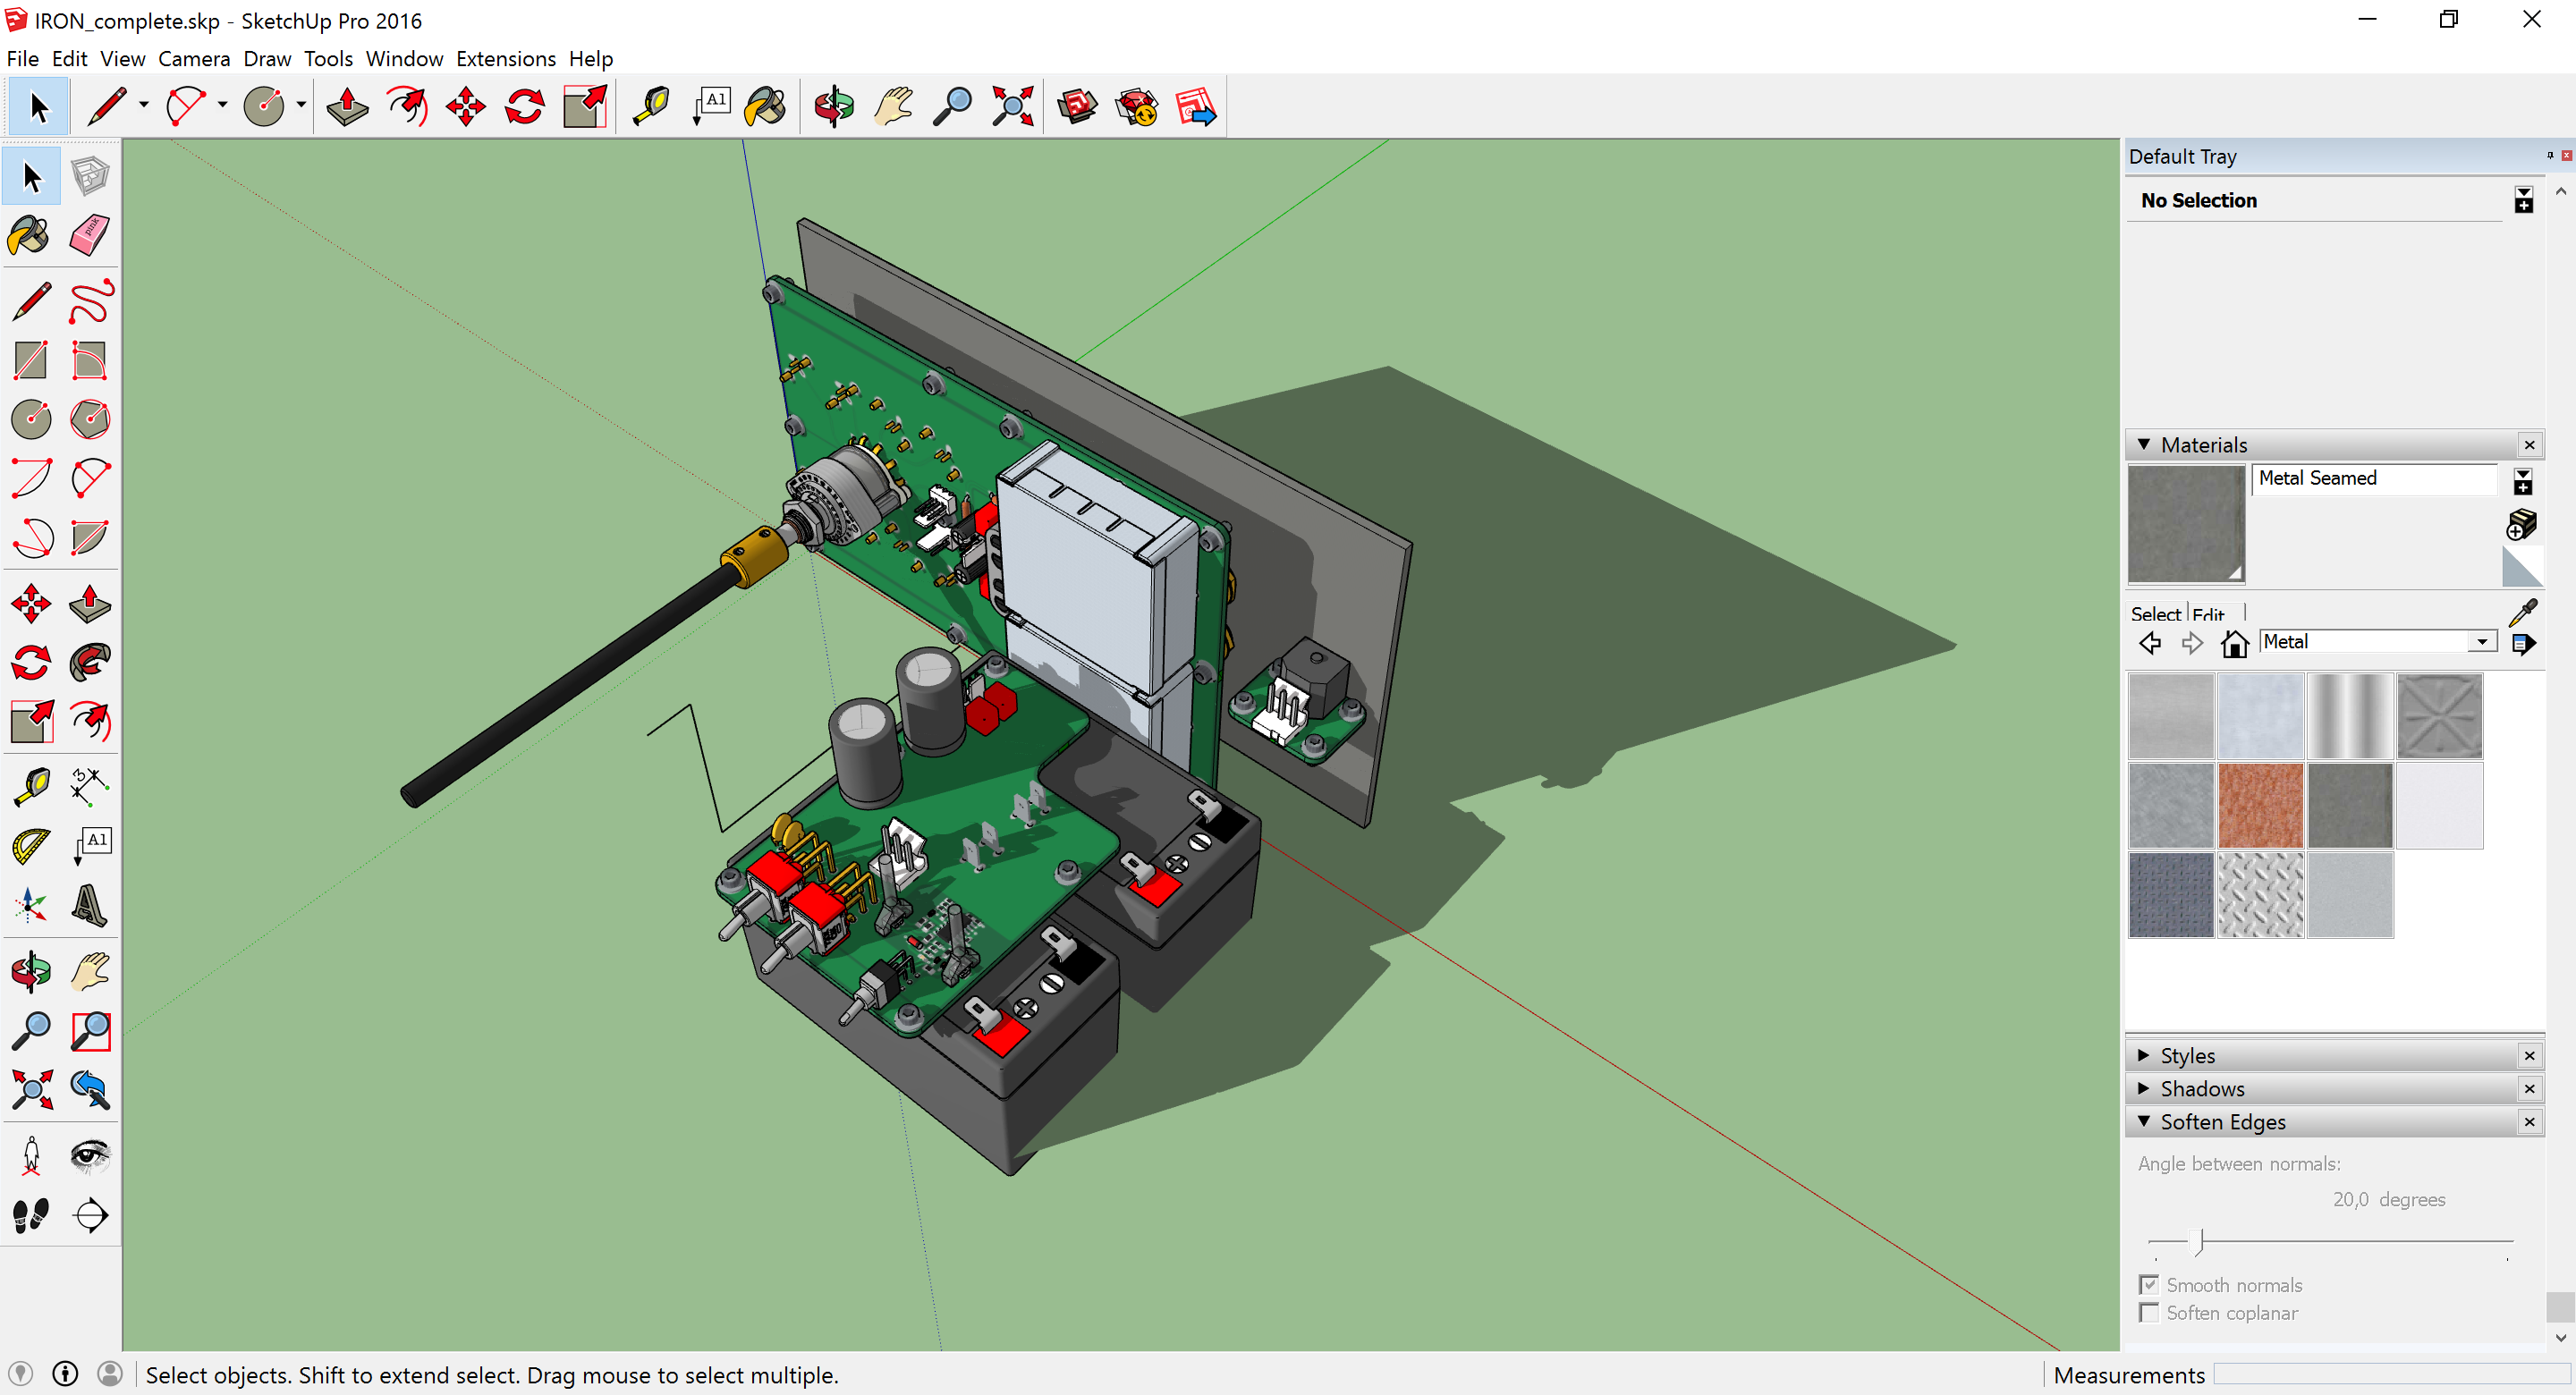Click the Sample Paint eyedropper
Image resolution: width=2576 pixels, height=1395 pixels.
pyautogui.click(x=2522, y=612)
